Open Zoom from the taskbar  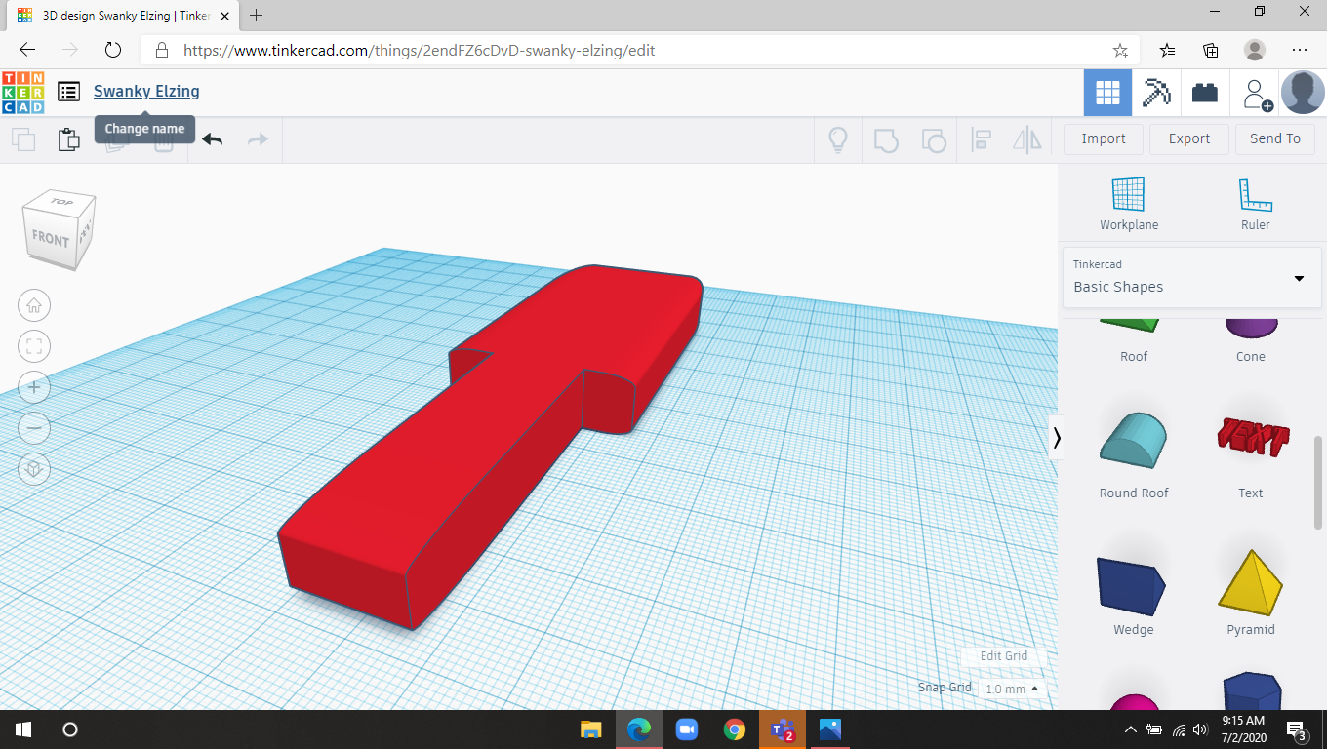pos(687,729)
